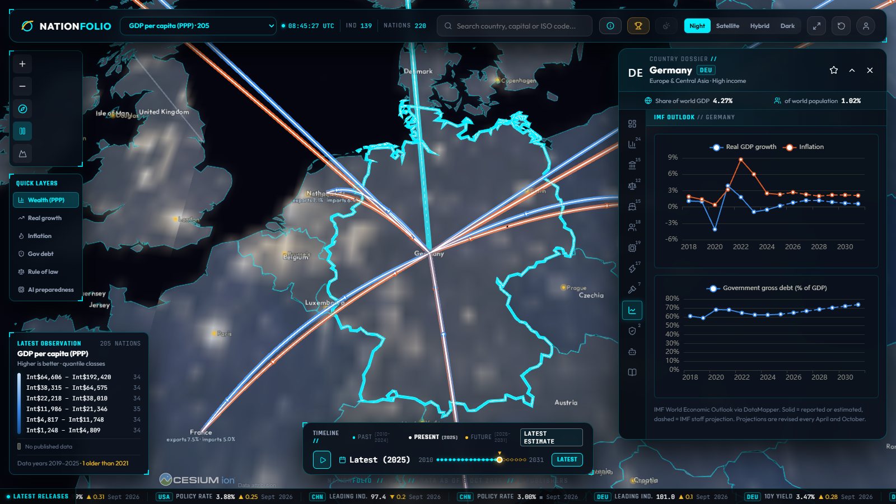Select the Rule of law quick layer
Image resolution: width=896 pixels, height=504 pixels.
coord(46,272)
